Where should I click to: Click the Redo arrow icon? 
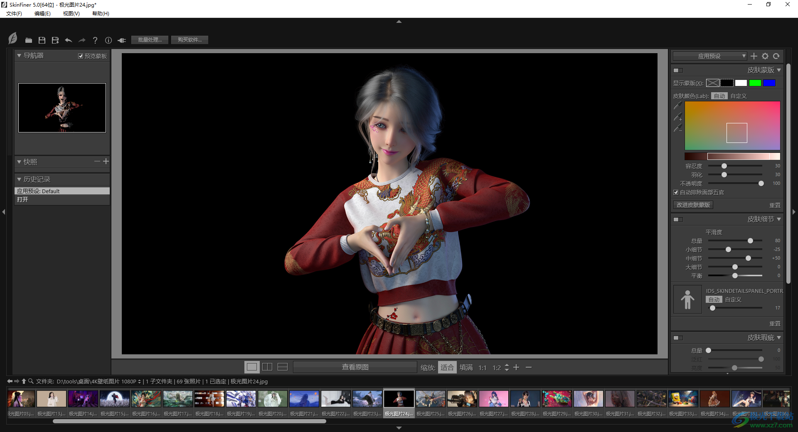point(82,40)
